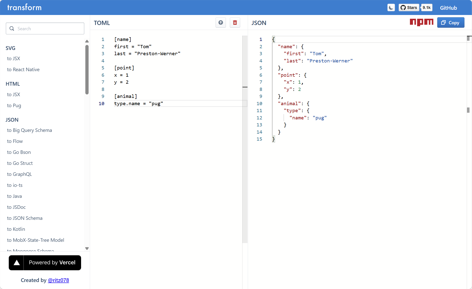Screen dimensions: 472x289
Task: Choose HTML to Pug converter
Action: click(x=14, y=105)
